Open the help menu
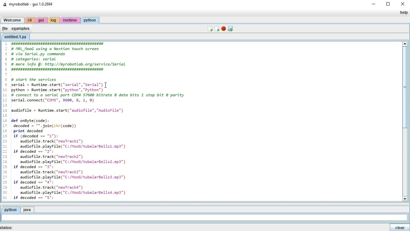The image size is (410, 231). [404, 13]
